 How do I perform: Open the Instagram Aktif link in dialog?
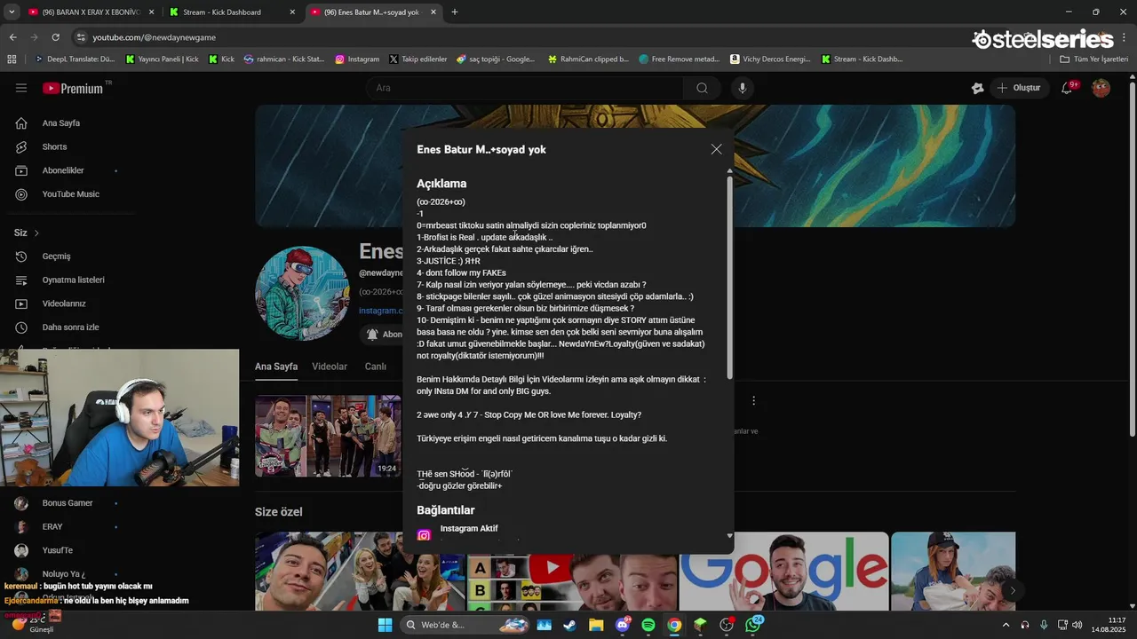coord(469,529)
